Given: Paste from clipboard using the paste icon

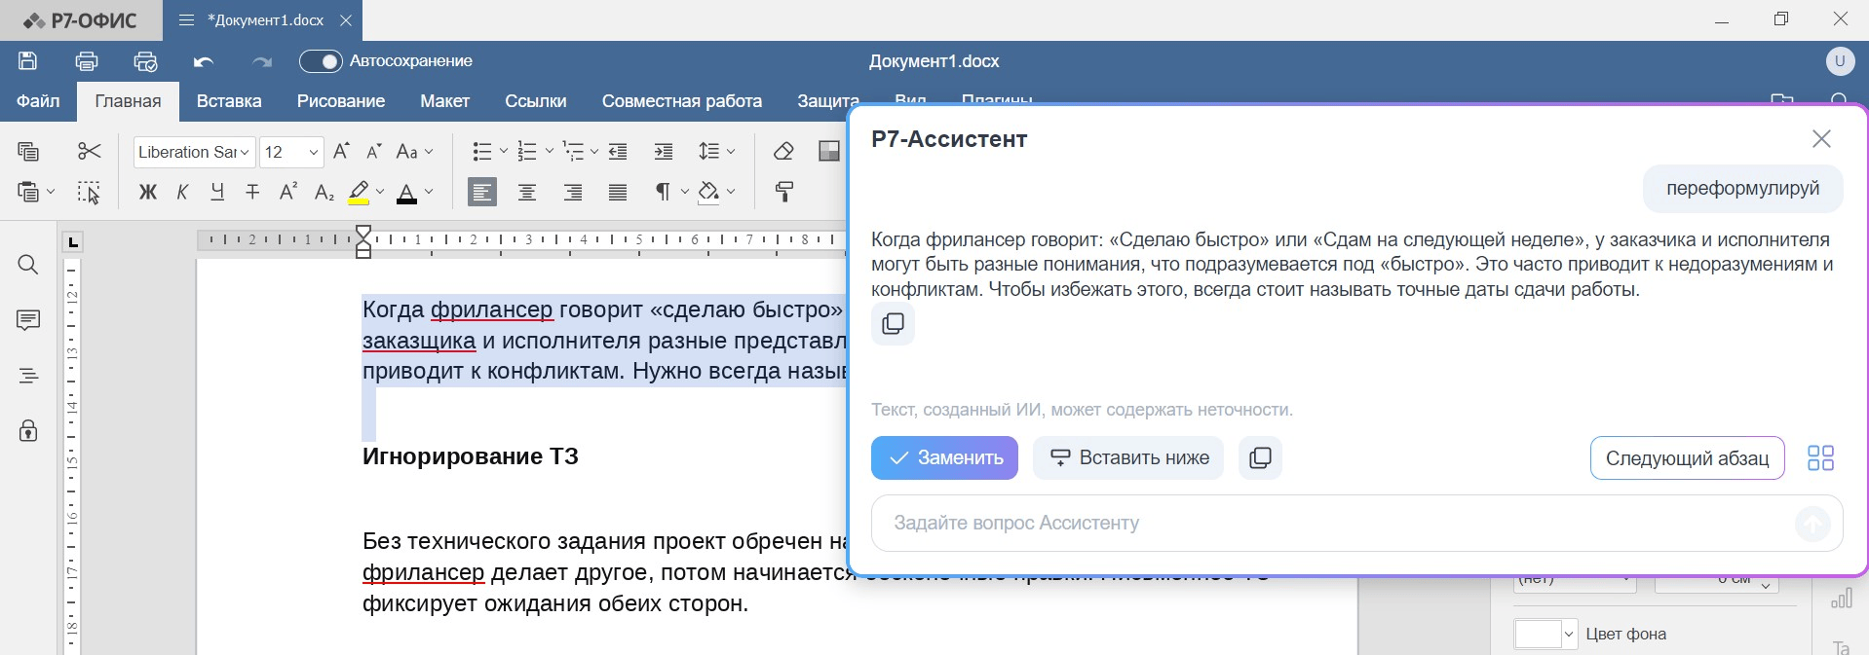Looking at the screenshot, I should coord(27,192).
